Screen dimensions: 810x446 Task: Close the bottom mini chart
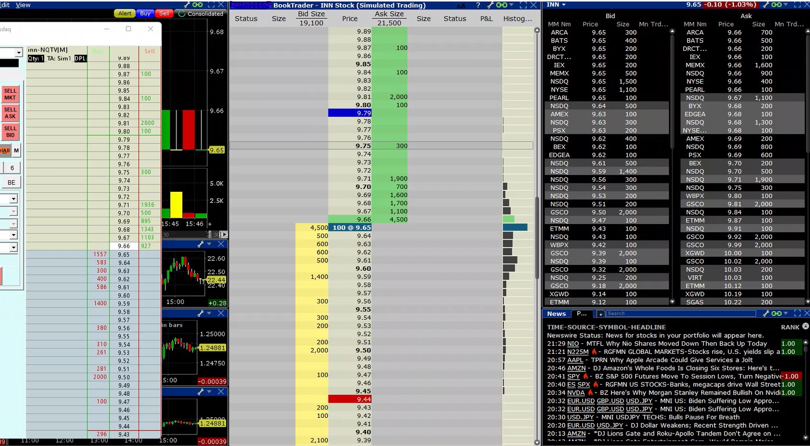click(x=221, y=392)
